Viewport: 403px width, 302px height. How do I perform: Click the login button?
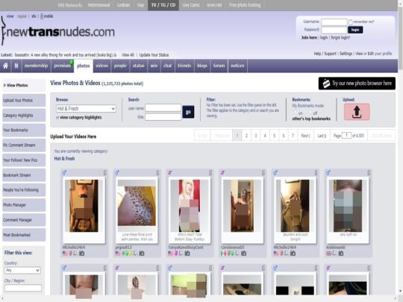coord(355,30)
